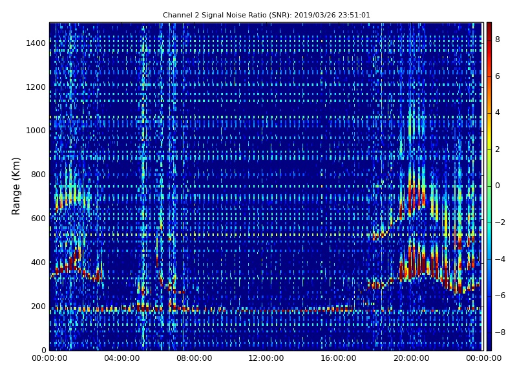Viewport: 517px width, 388px height.
Task: Click the colorbar label 2
Action: [498, 149]
